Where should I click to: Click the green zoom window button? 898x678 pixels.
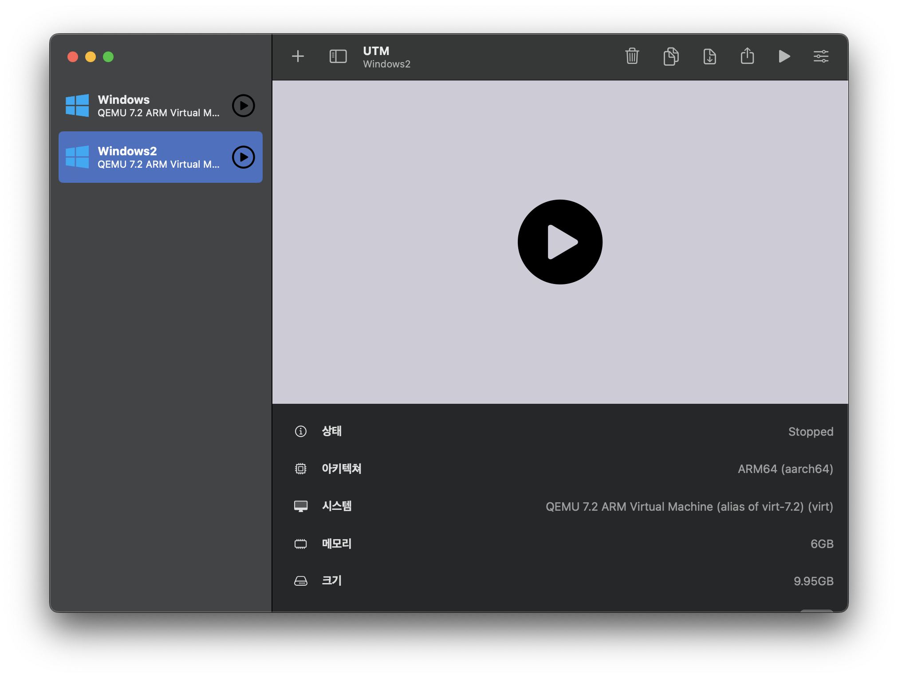pos(108,57)
